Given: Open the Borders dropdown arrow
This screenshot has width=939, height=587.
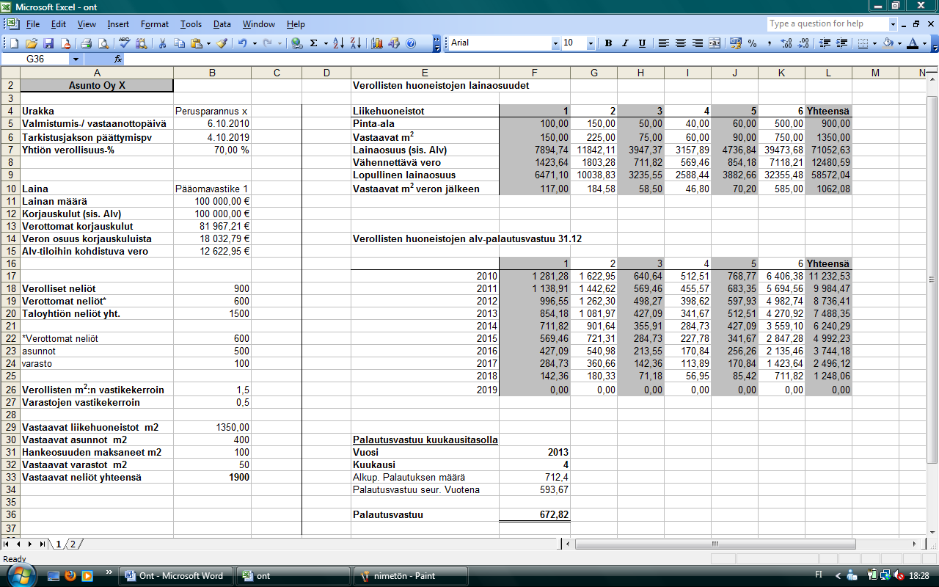Looking at the screenshot, I should [x=875, y=43].
